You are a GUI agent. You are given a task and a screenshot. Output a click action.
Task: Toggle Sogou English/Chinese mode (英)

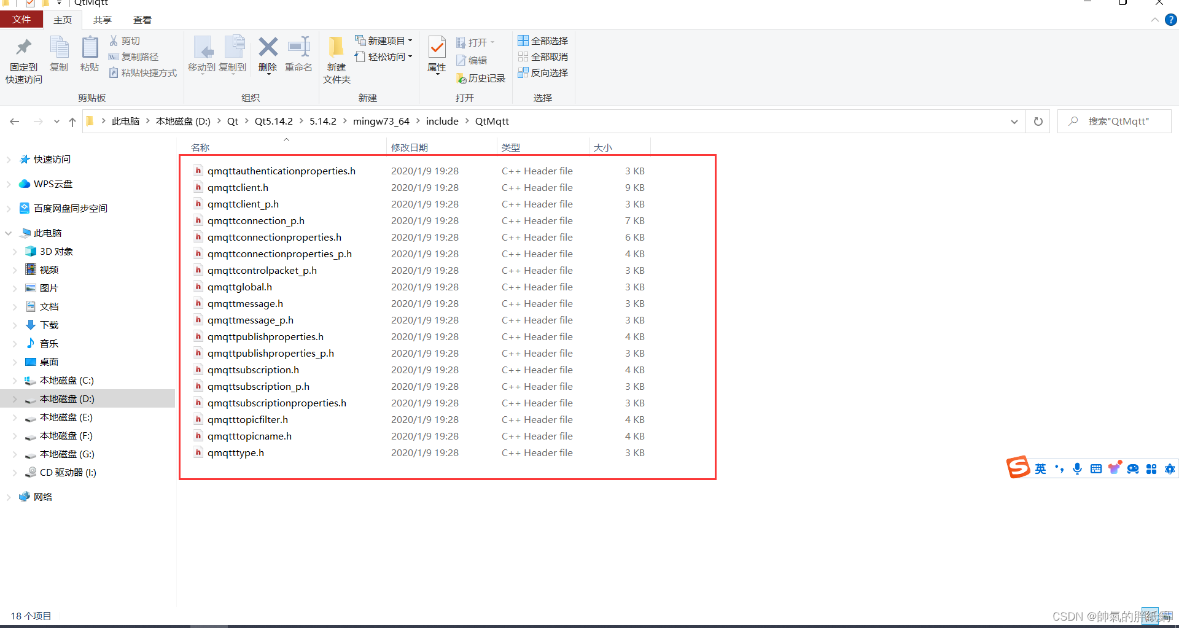[x=1040, y=469]
